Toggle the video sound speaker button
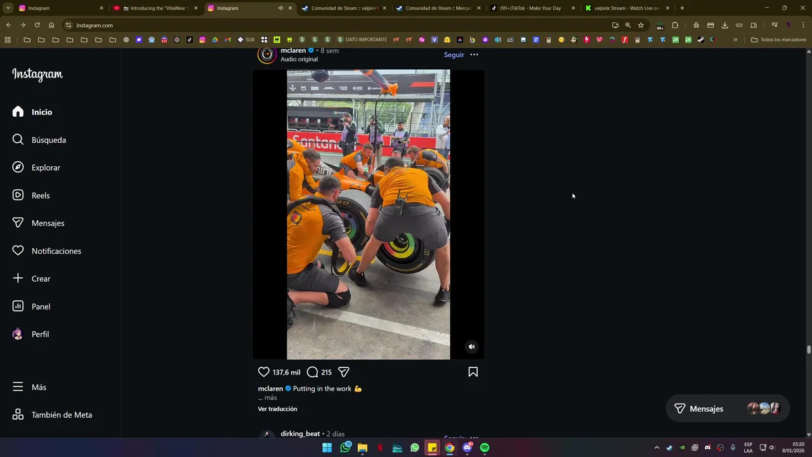Screen dimensions: 812x457 click(471, 347)
